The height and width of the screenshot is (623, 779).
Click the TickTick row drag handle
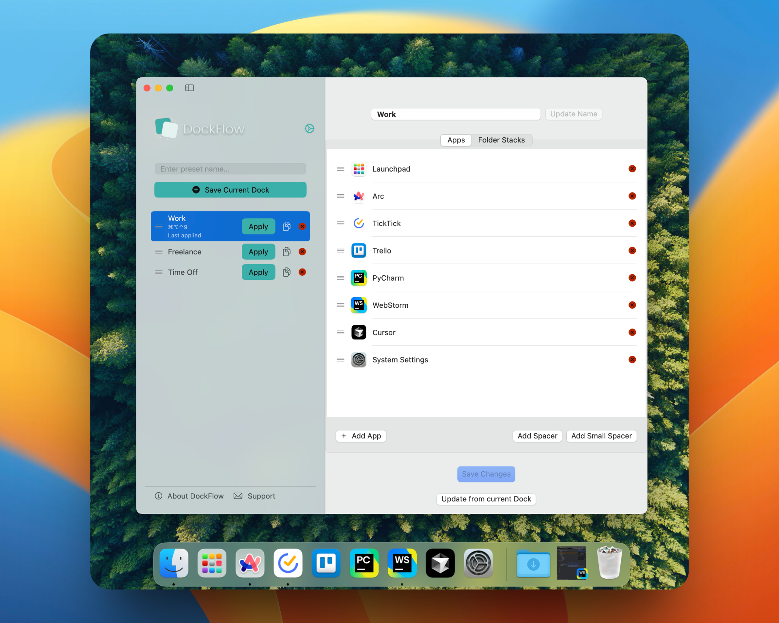(x=341, y=223)
